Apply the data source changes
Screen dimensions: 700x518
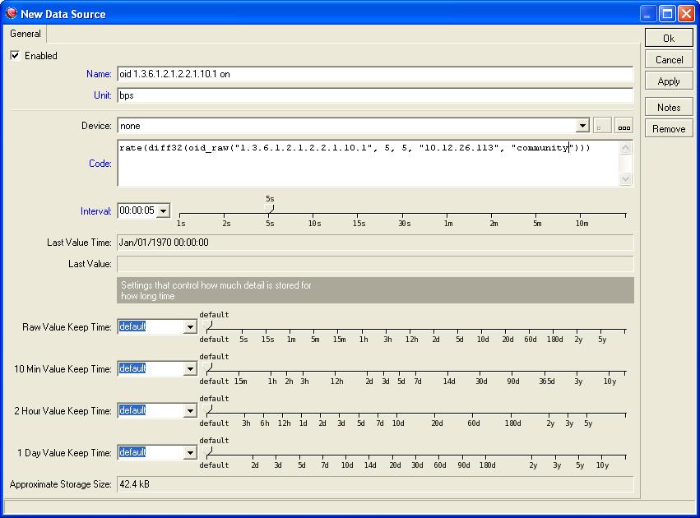[668, 81]
